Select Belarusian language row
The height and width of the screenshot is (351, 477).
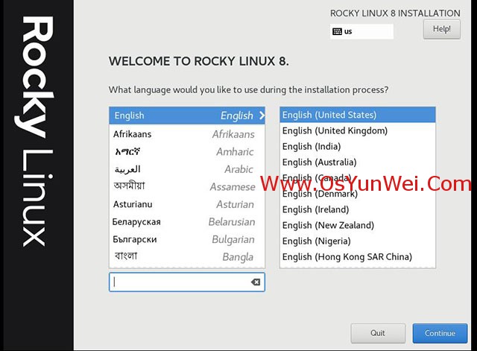pyautogui.click(x=187, y=222)
